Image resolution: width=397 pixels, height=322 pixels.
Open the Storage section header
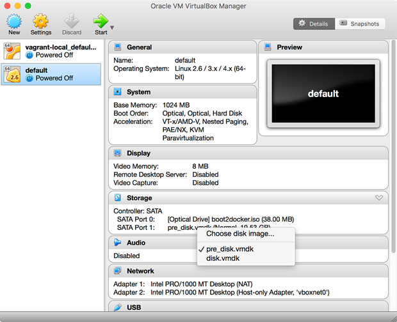[248, 197]
